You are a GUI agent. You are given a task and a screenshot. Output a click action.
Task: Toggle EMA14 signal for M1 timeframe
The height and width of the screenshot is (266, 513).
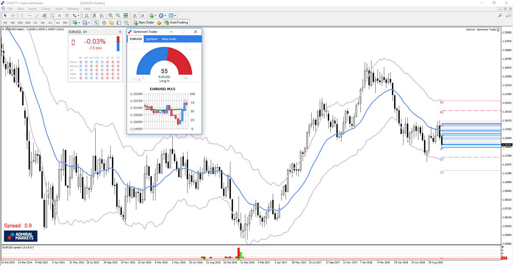coord(81,62)
